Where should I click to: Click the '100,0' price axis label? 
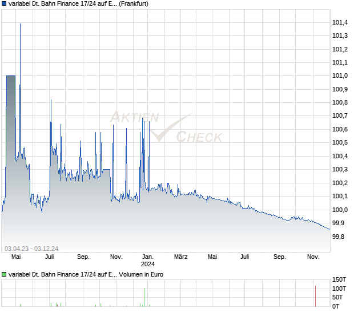340,210
